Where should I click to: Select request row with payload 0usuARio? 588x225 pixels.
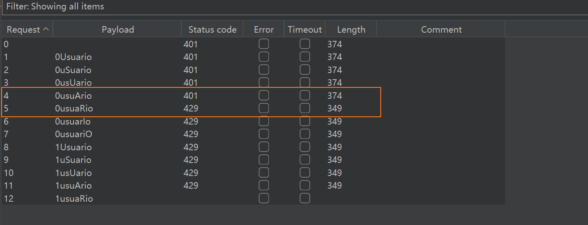click(x=73, y=96)
